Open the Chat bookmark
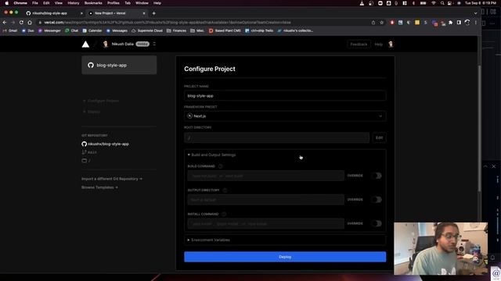501x281 pixels. (71, 30)
